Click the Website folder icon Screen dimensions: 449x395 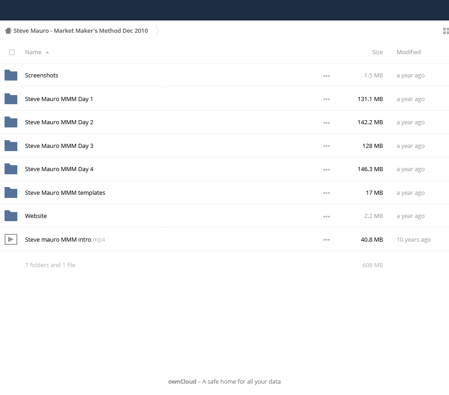11,216
